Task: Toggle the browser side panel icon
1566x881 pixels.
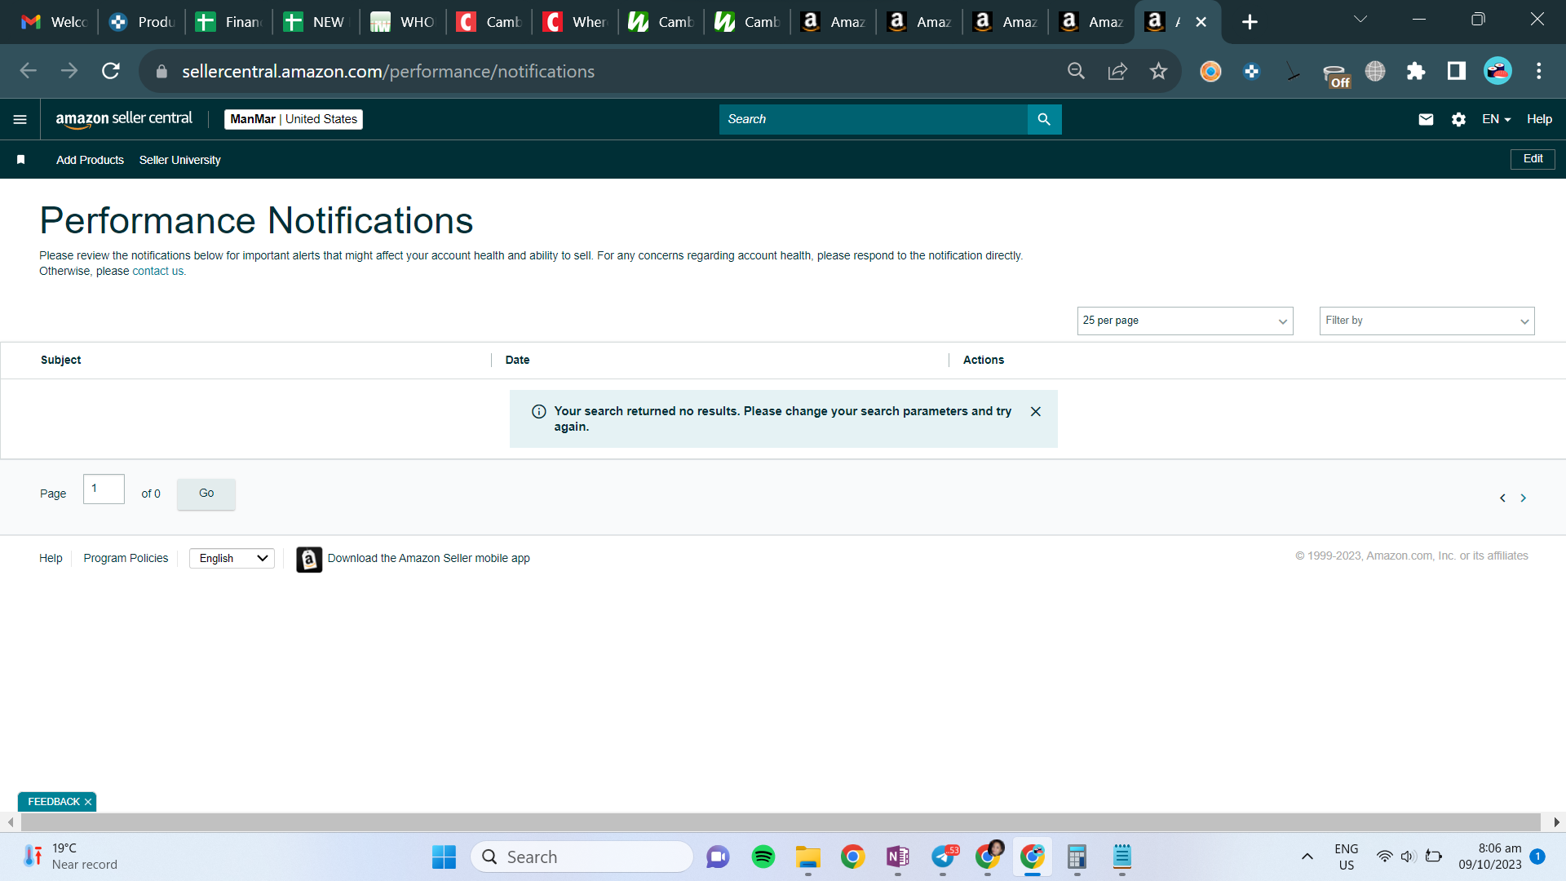Action: coord(1457,71)
